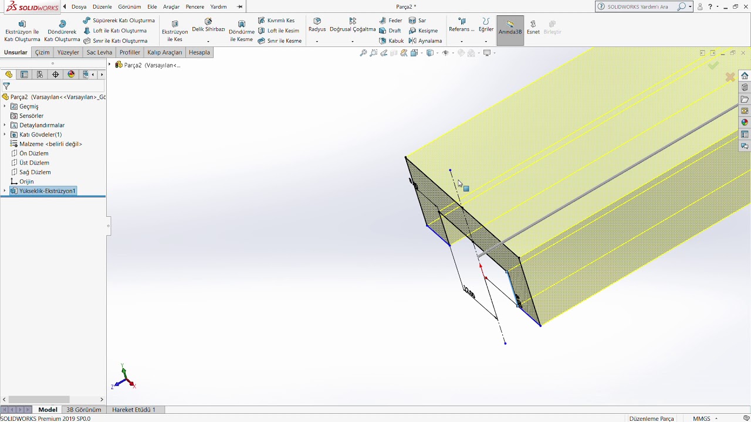Select the Draft tool
Screen dimensions: 751x422
pyautogui.click(x=390, y=30)
